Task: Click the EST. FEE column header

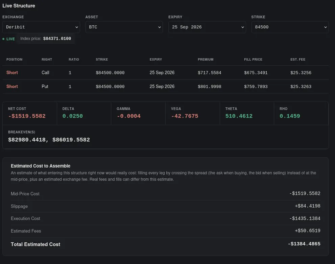Action: [x=298, y=60]
